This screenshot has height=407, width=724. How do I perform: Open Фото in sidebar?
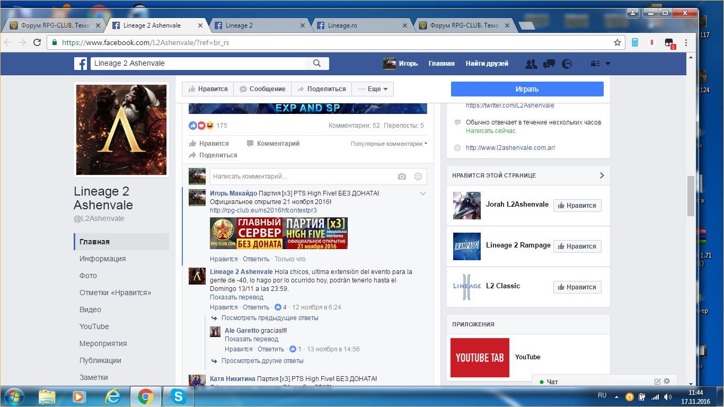pyautogui.click(x=89, y=276)
